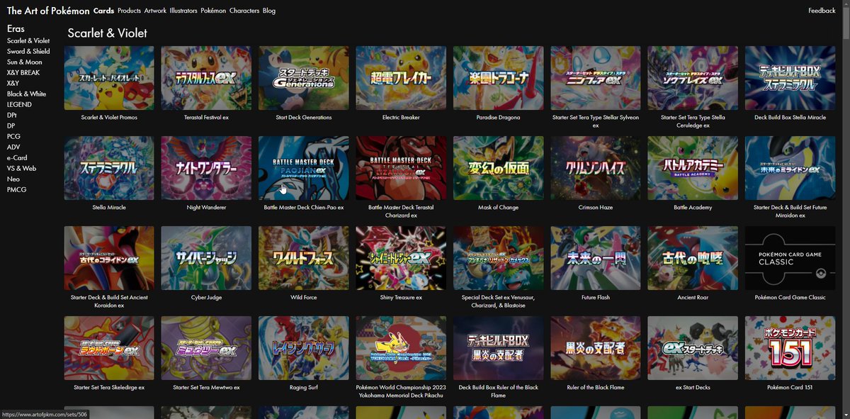
Task: Select Sun & Moon era
Action: coord(25,62)
